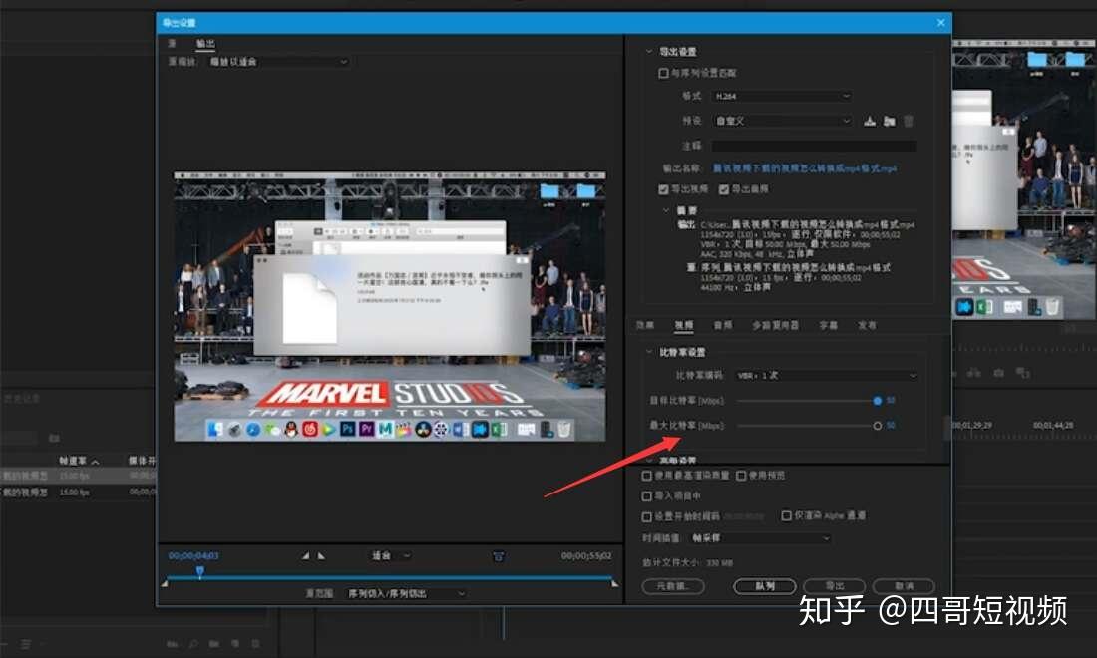This screenshot has width=1097, height=658.
Task: Click the 帧速率 column header in project panel
Action: (x=73, y=461)
